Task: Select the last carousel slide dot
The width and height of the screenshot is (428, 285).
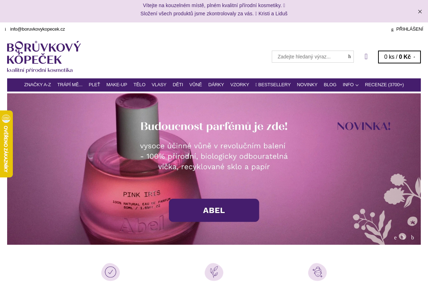Action: pyautogui.click(x=413, y=238)
